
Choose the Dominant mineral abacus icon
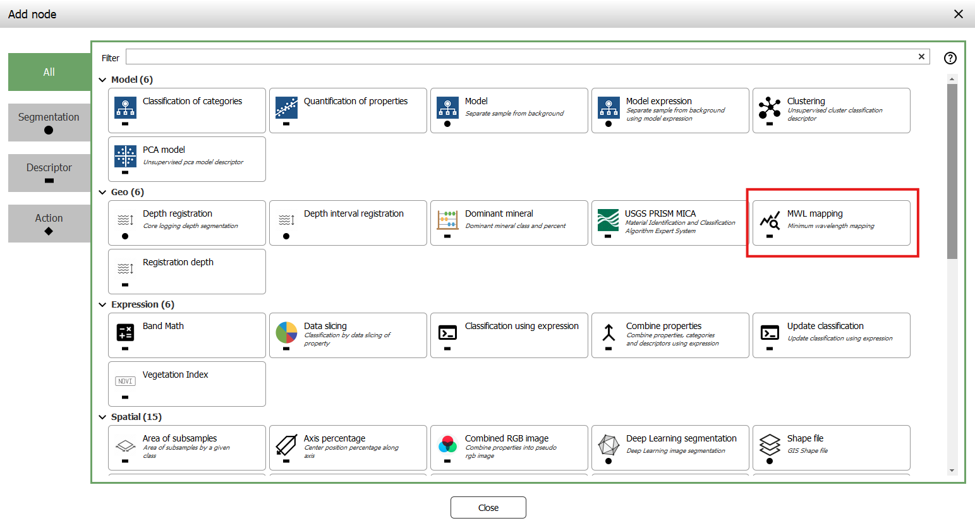pos(447,220)
